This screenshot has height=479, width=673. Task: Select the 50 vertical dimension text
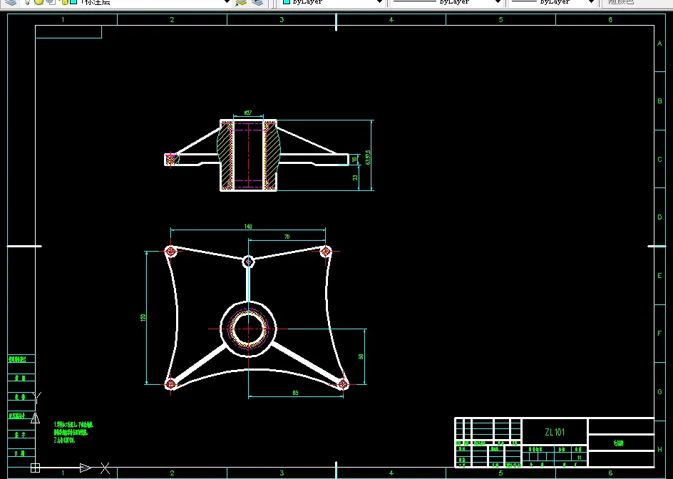click(361, 356)
